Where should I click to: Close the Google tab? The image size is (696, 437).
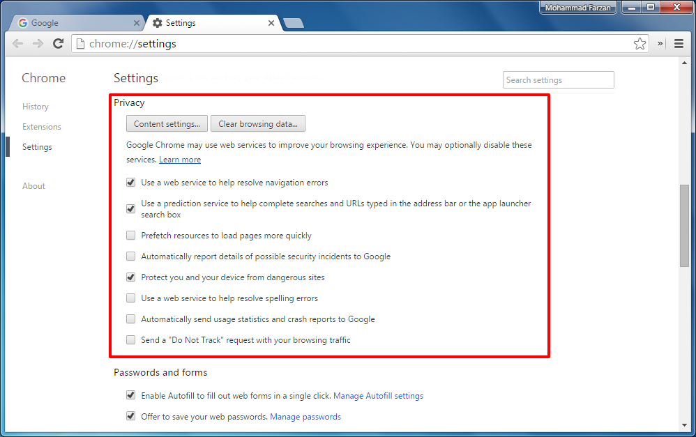click(x=136, y=23)
